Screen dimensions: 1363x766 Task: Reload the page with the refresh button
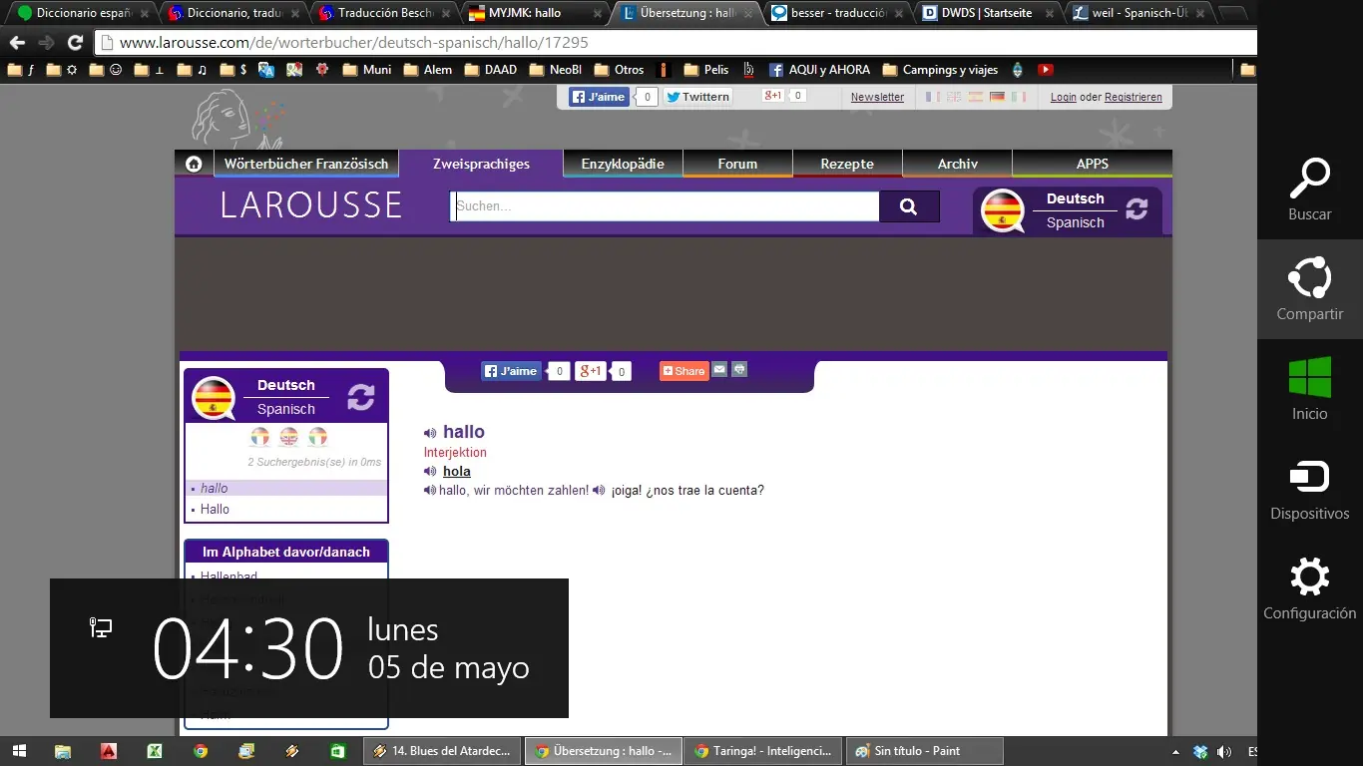75,43
